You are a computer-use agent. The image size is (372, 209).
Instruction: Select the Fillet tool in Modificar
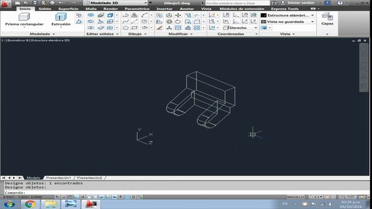coord(196,21)
